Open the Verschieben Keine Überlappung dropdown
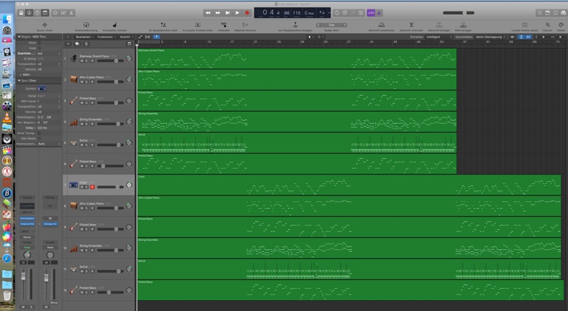Screen dimensions: 568x311 [491, 36]
